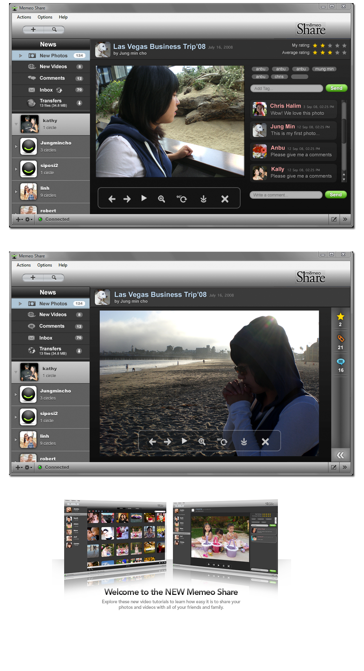
Task: Set My rating to five stars
Action: [344, 46]
